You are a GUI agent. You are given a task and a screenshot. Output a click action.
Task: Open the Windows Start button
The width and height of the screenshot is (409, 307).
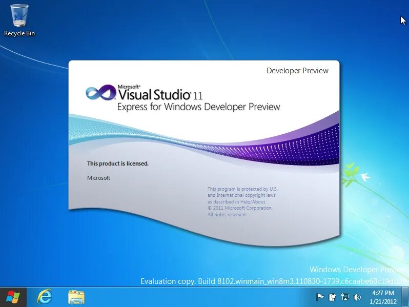point(13,297)
